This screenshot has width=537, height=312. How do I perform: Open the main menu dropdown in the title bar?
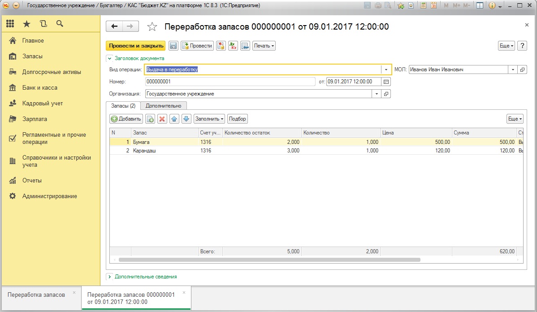[x=16, y=5]
